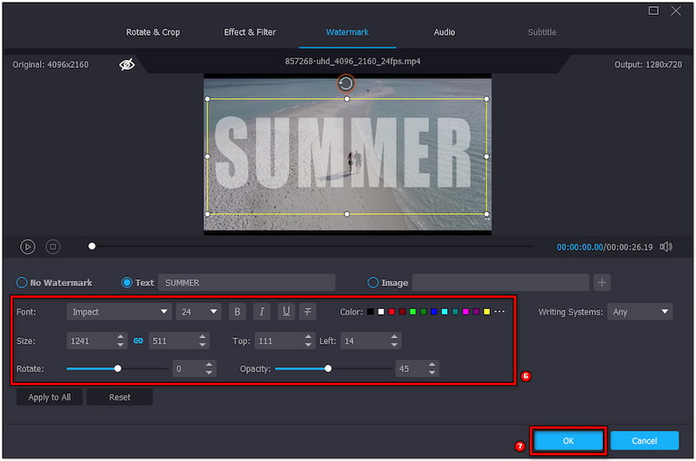The image size is (696, 461).
Task: Mute audio with the speaker icon
Action: [x=666, y=247]
